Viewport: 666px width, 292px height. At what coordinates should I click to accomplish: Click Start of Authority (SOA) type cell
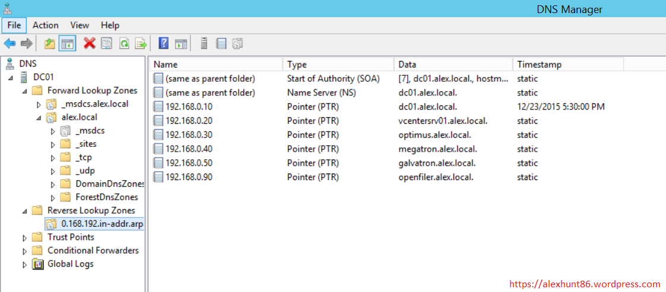(x=334, y=78)
